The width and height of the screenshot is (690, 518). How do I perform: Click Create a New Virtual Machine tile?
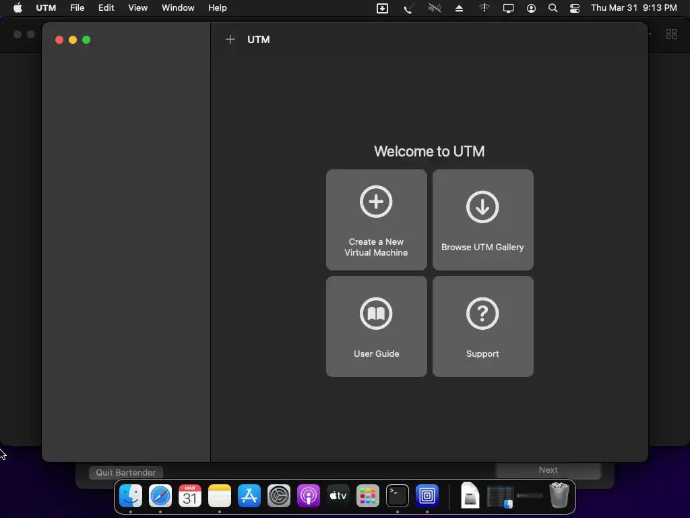point(376,220)
